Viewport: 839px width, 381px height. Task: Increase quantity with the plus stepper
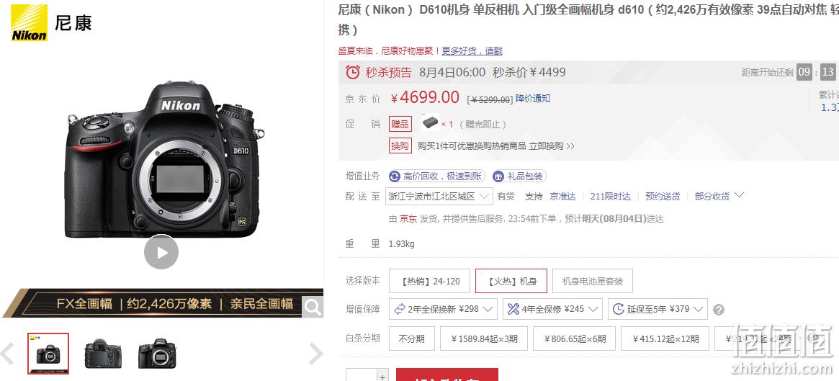382,376
